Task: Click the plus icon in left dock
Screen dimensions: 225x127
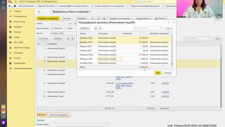Action: (x=4, y=116)
